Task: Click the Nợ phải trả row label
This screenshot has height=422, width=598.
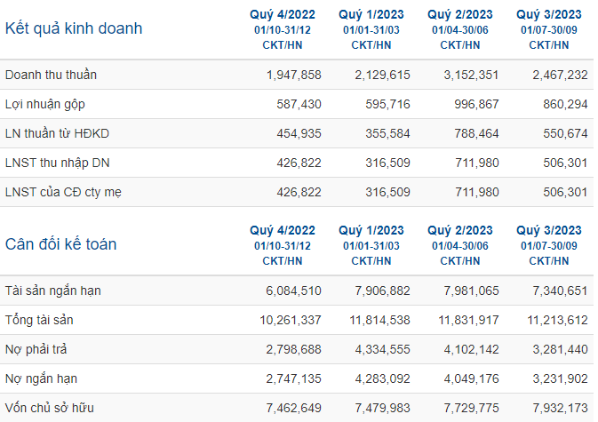Action: pyautogui.click(x=36, y=349)
